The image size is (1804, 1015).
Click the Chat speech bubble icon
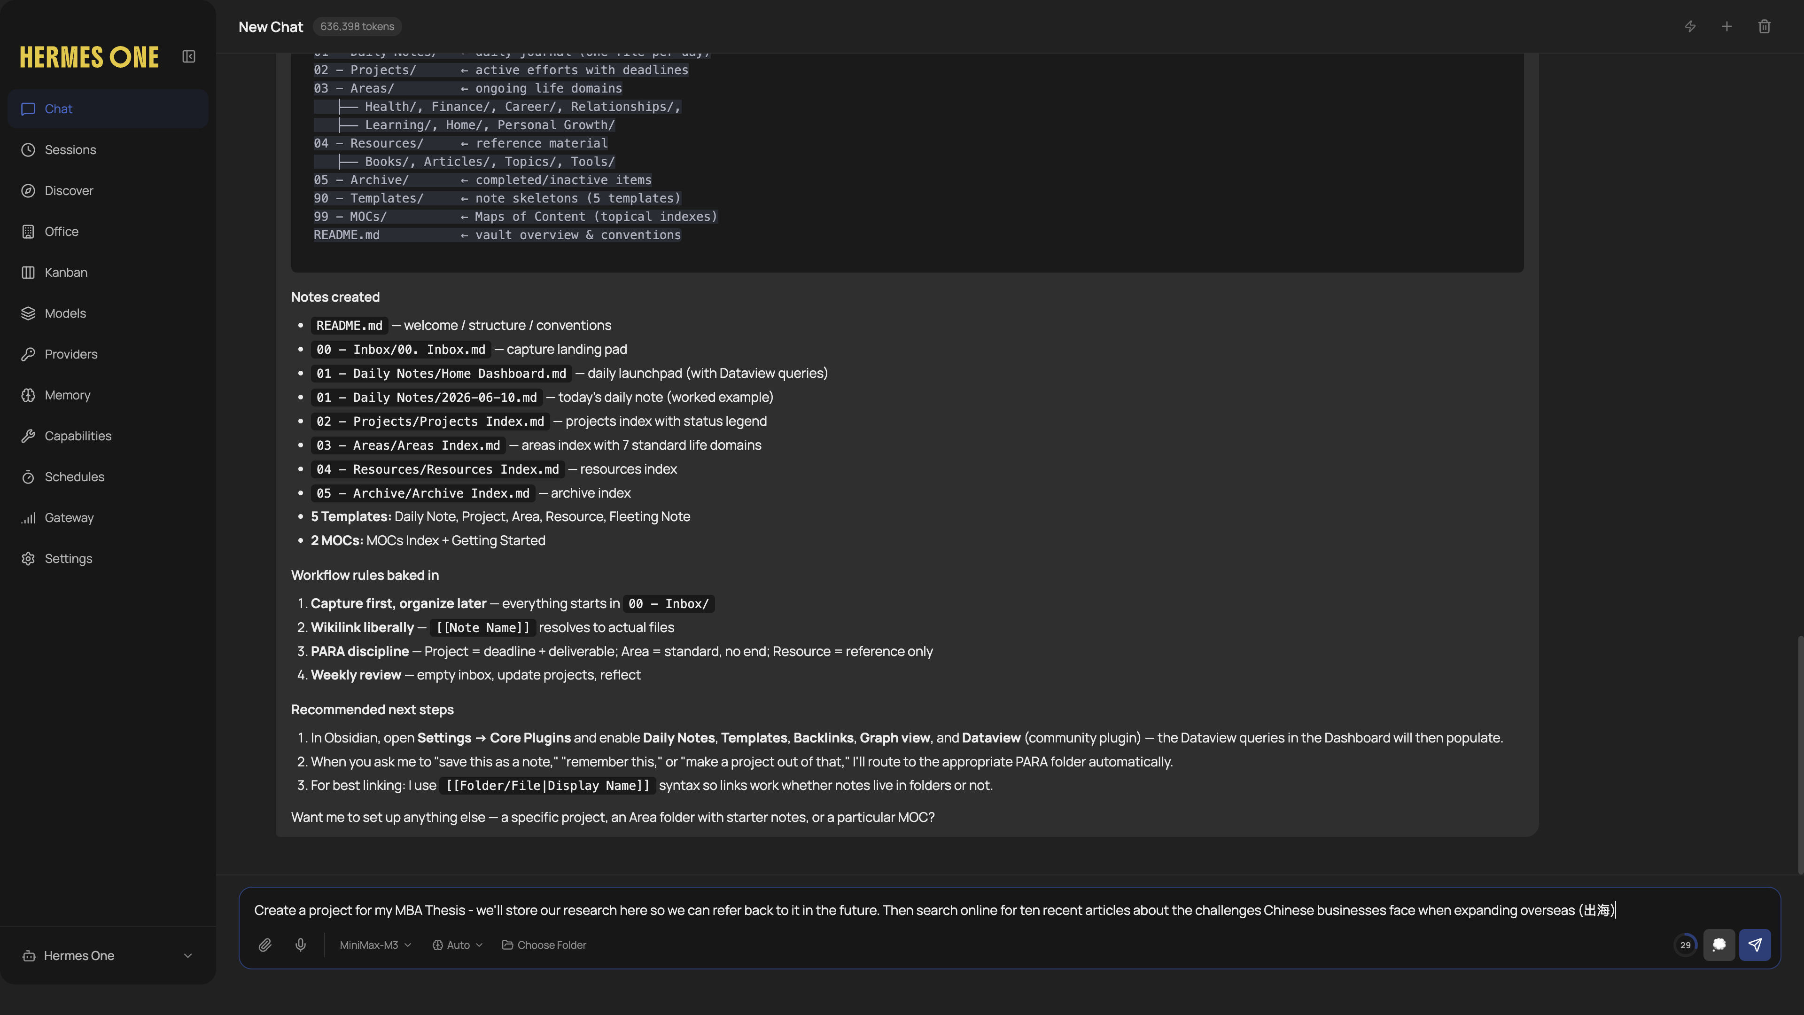[28, 109]
